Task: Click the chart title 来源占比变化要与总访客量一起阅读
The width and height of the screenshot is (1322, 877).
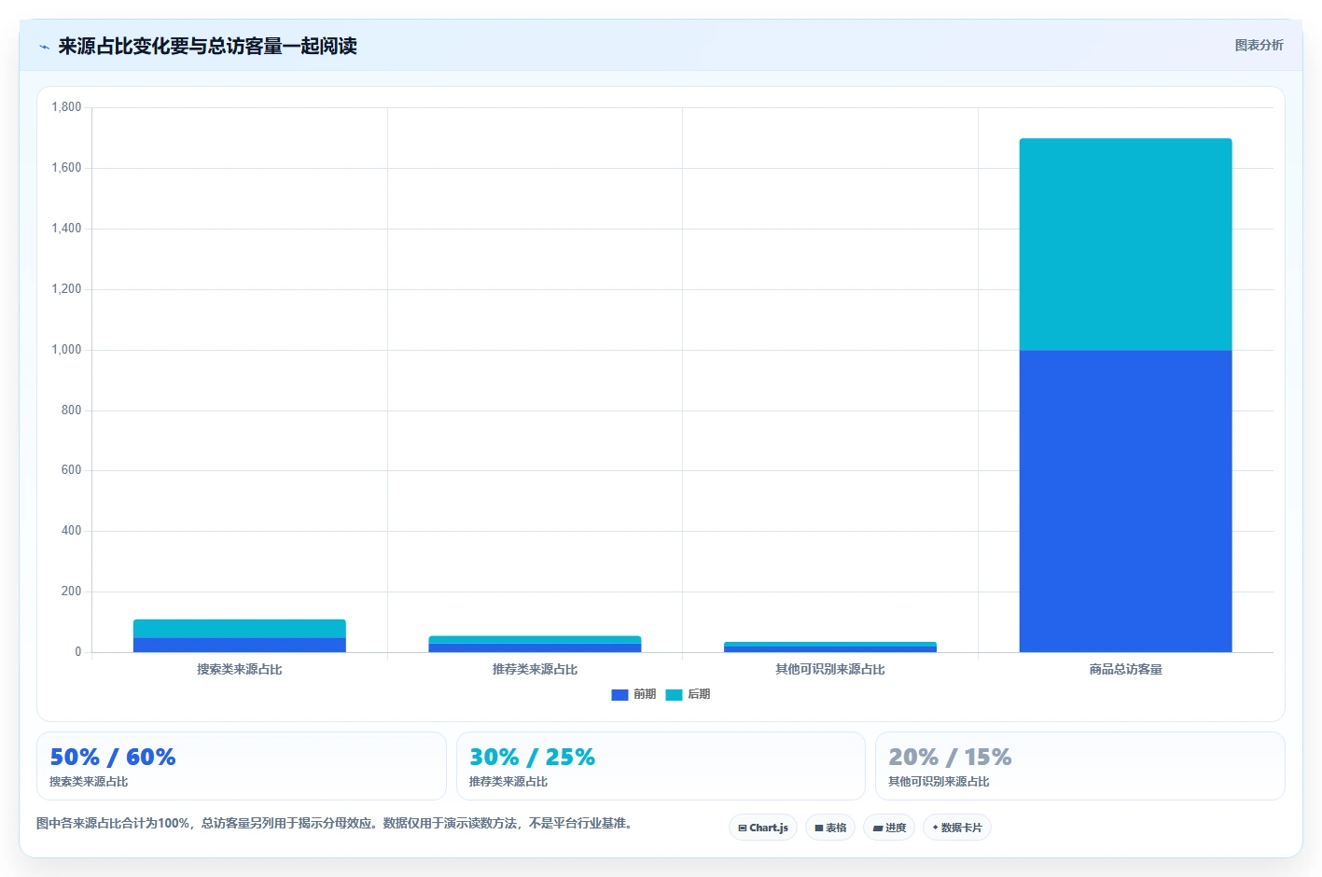Action: (x=207, y=46)
